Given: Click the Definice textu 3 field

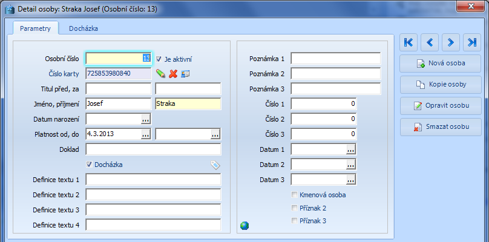Looking at the screenshot, I should [154, 210].
